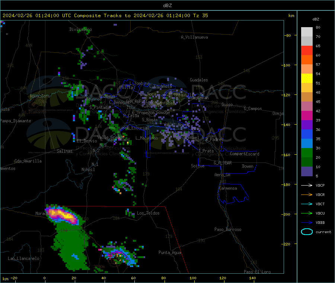Click the Aero_GA place label

223,175
